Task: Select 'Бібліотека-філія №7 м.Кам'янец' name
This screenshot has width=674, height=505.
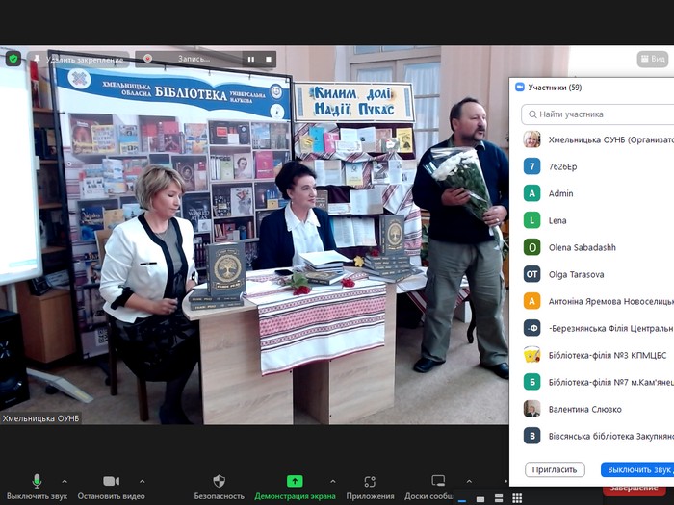Action: click(611, 382)
